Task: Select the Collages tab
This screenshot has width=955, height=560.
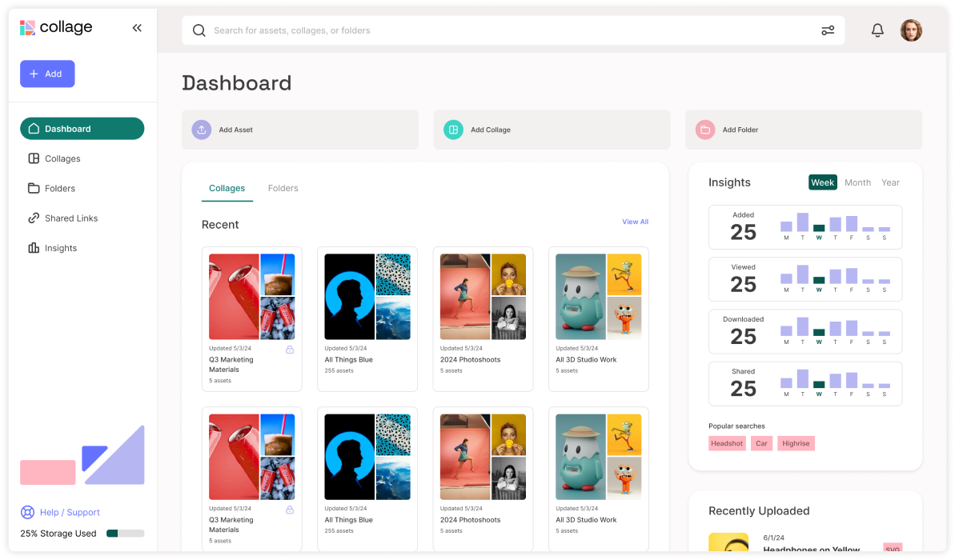Action: pos(227,188)
